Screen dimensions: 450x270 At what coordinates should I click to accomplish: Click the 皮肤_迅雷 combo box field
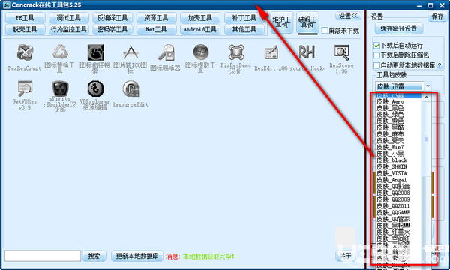point(399,85)
